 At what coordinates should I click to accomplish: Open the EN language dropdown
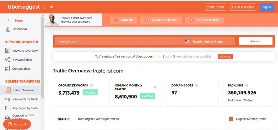tap(53, 7)
